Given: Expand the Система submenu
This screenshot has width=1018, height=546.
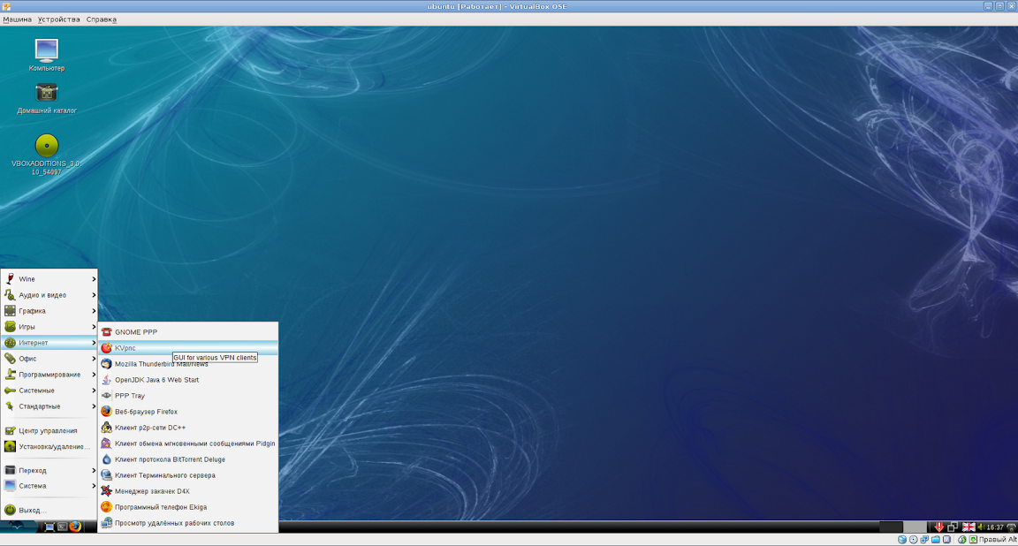Looking at the screenshot, I should [49, 486].
